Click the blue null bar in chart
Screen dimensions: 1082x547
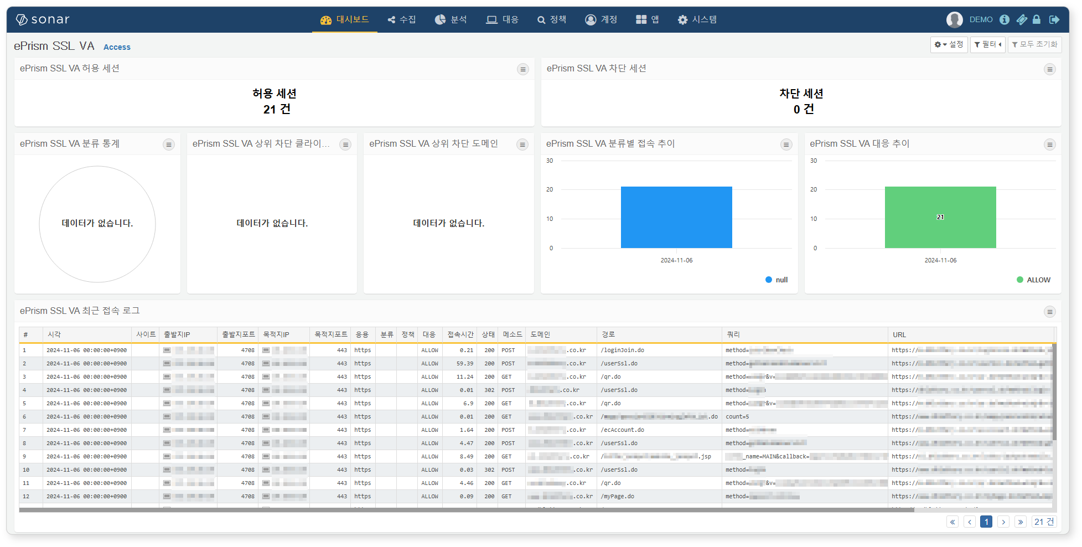tap(676, 217)
